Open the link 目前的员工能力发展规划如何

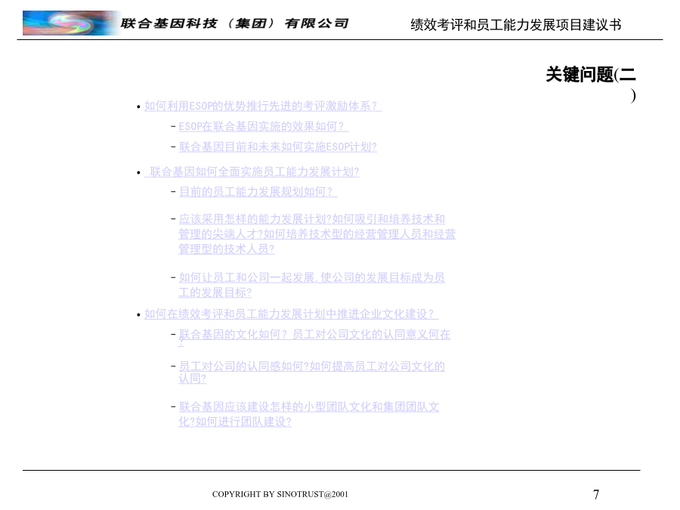(258, 192)
